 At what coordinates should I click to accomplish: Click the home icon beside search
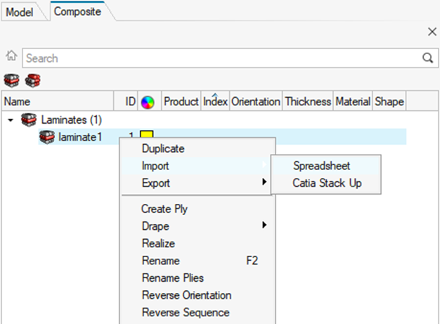pos(11,58)
